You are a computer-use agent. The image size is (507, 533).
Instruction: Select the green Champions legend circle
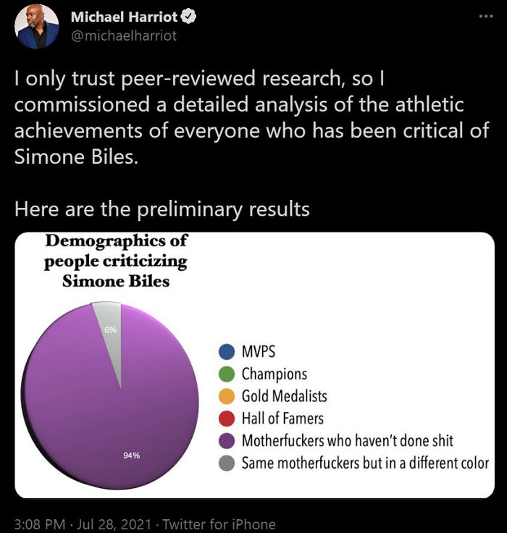[x=227, y=374]
